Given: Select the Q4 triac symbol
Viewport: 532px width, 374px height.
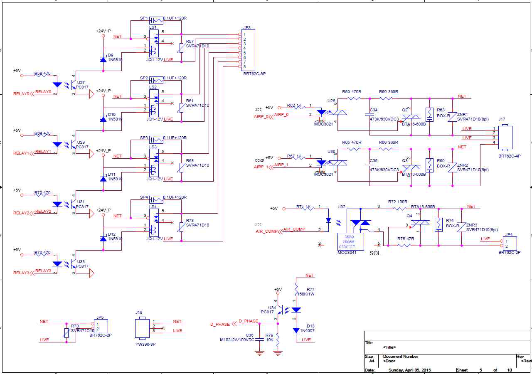Looking at the screenshot, I should (420, 224).
